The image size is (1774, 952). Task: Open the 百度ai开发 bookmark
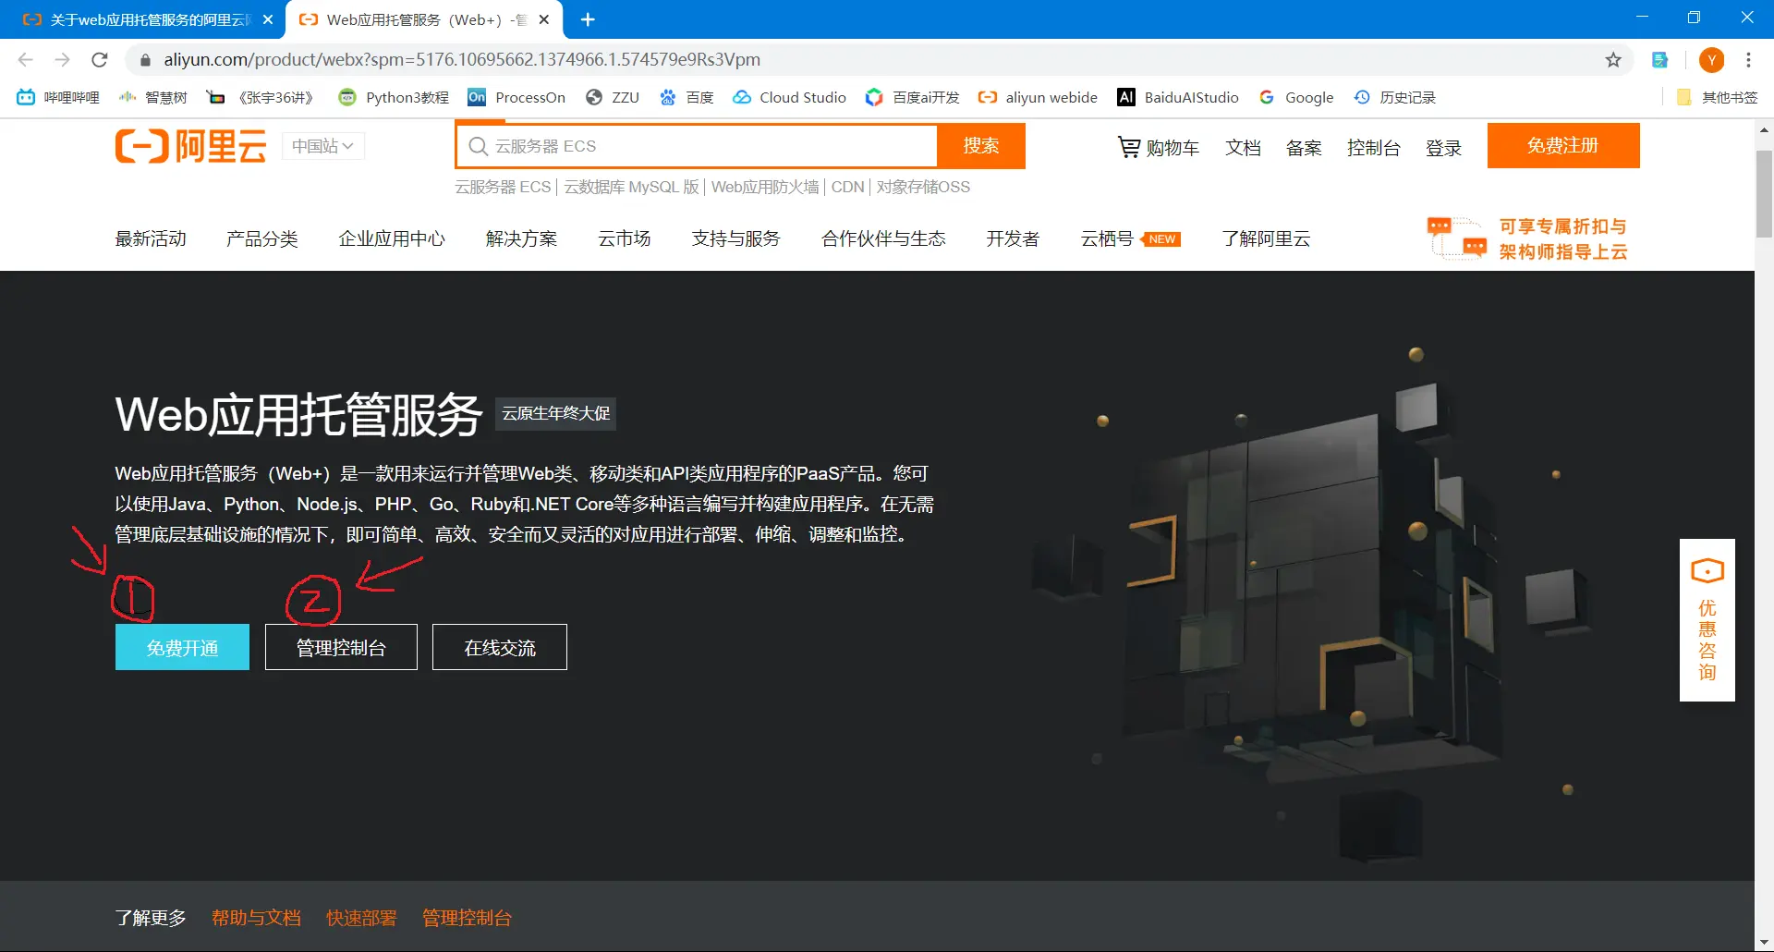click(x=913, y=97)
